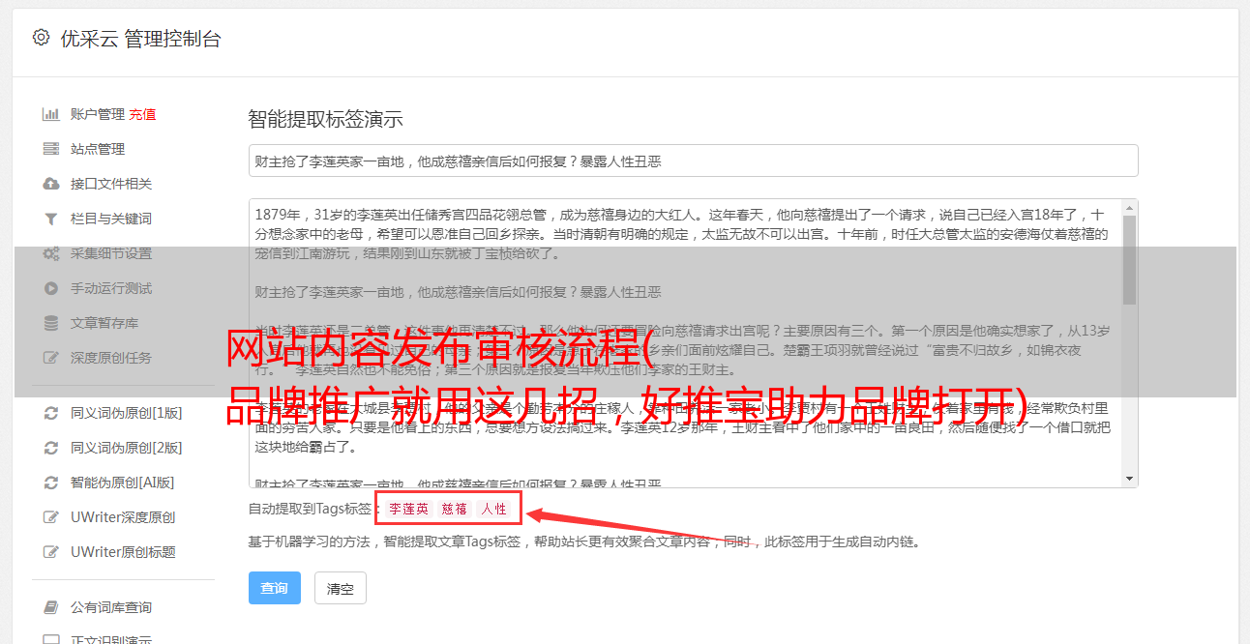Click the article title input field
This screenshot has height=644, width=1250.
(x=693, y=161)
